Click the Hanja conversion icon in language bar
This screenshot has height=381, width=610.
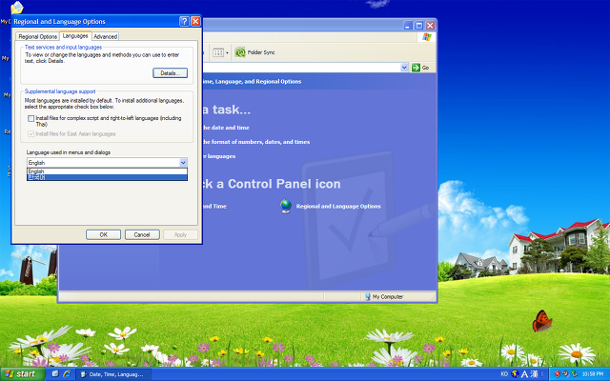(x=534, y=374)
